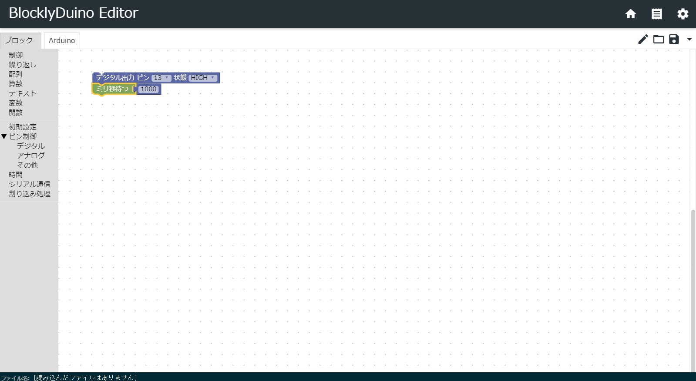The height and width of the screenshot is (381, 696).
Task: Click the 1000 number field
Action: (148, 89)
